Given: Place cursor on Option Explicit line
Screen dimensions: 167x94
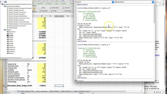Looking at the screenshot, I should coord(82,4).
